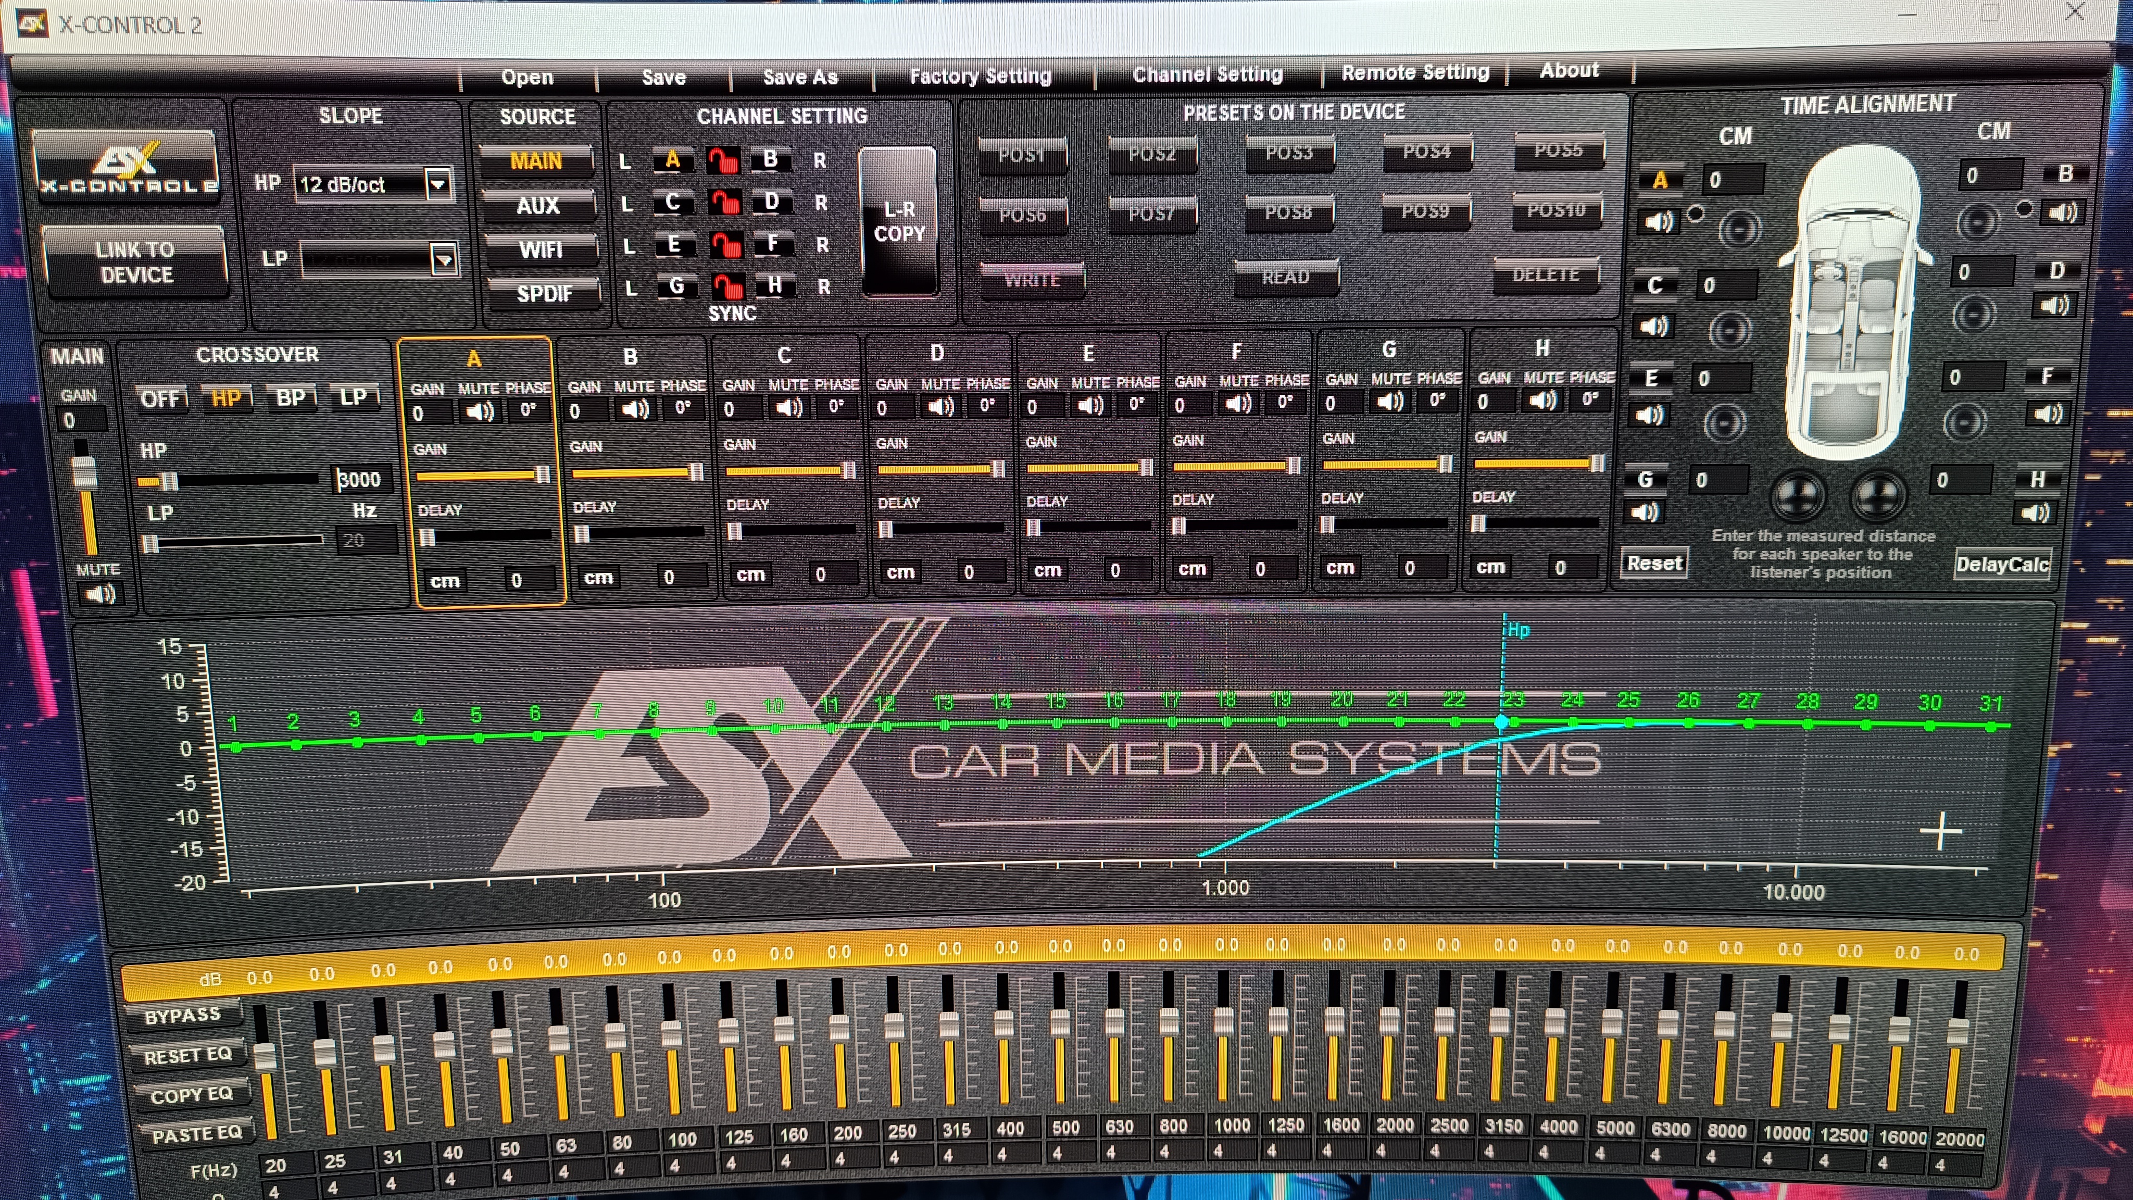This screenshot has height=1200, width=2133.
Task: Click the Time Alignment speaker icon for G
Action: click(x=1645, y=512)
